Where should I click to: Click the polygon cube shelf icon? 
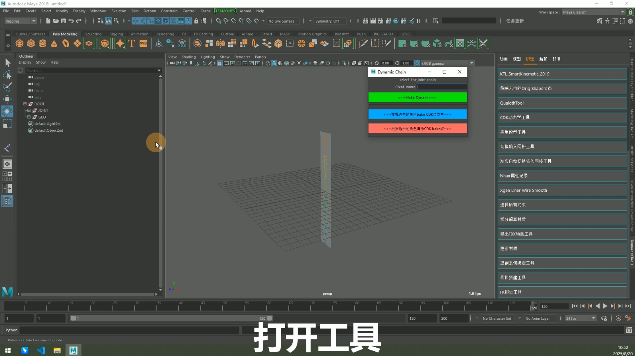(31, 43)
